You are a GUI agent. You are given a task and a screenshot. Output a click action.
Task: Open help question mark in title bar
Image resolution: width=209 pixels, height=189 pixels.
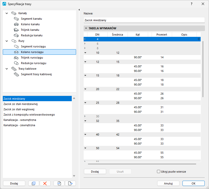(192, 4)
